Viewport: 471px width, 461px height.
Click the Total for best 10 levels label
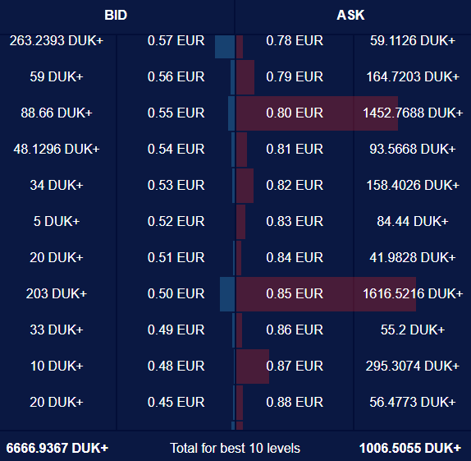tap(235, 448)
